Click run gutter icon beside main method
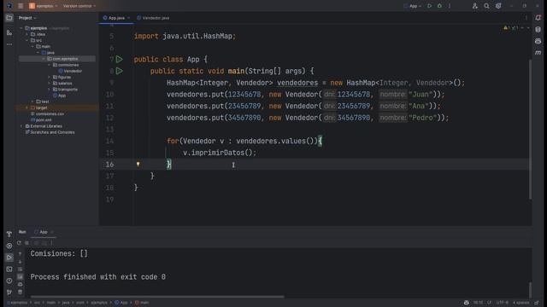 pyautogui.click(x=120, y=71)
